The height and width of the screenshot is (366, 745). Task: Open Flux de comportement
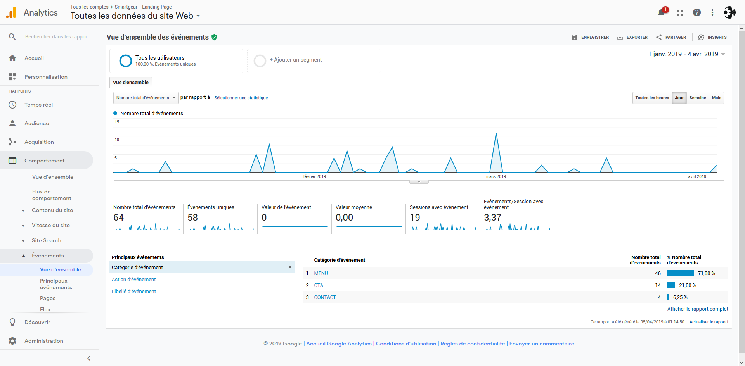pyautogui.click(x=52, y=195)
